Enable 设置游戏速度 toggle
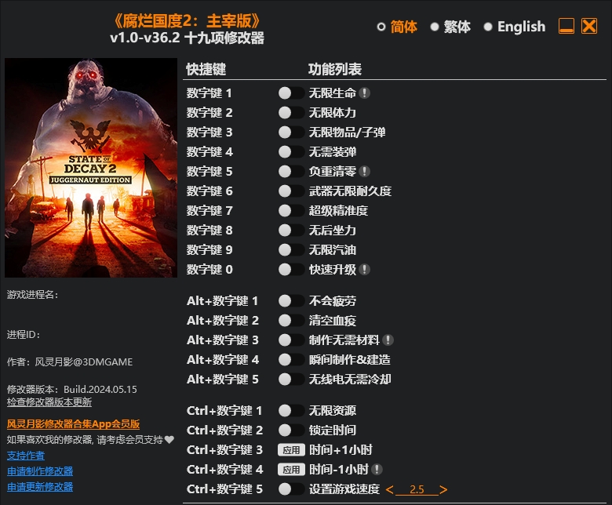 [x=291, y=489]
